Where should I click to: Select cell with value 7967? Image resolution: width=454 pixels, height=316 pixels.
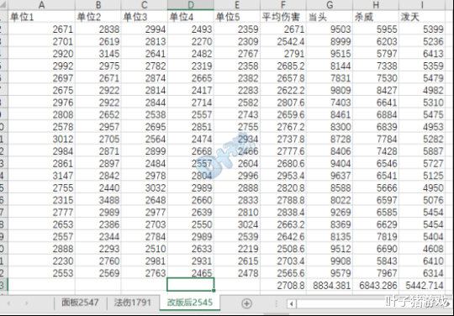pyautogui.click(x=376, y=273)
